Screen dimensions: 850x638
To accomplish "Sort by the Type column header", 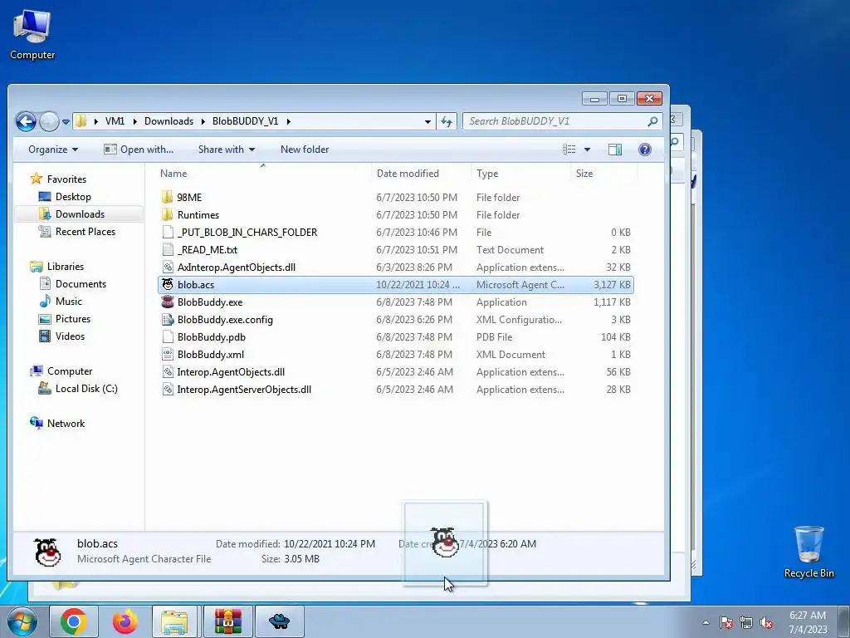I will click(487, 173).
